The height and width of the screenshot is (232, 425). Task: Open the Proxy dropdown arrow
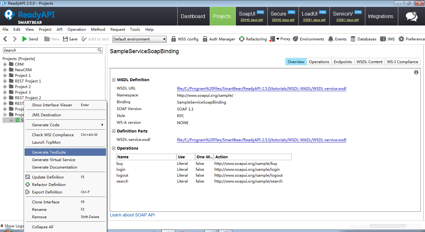[278, 39]
